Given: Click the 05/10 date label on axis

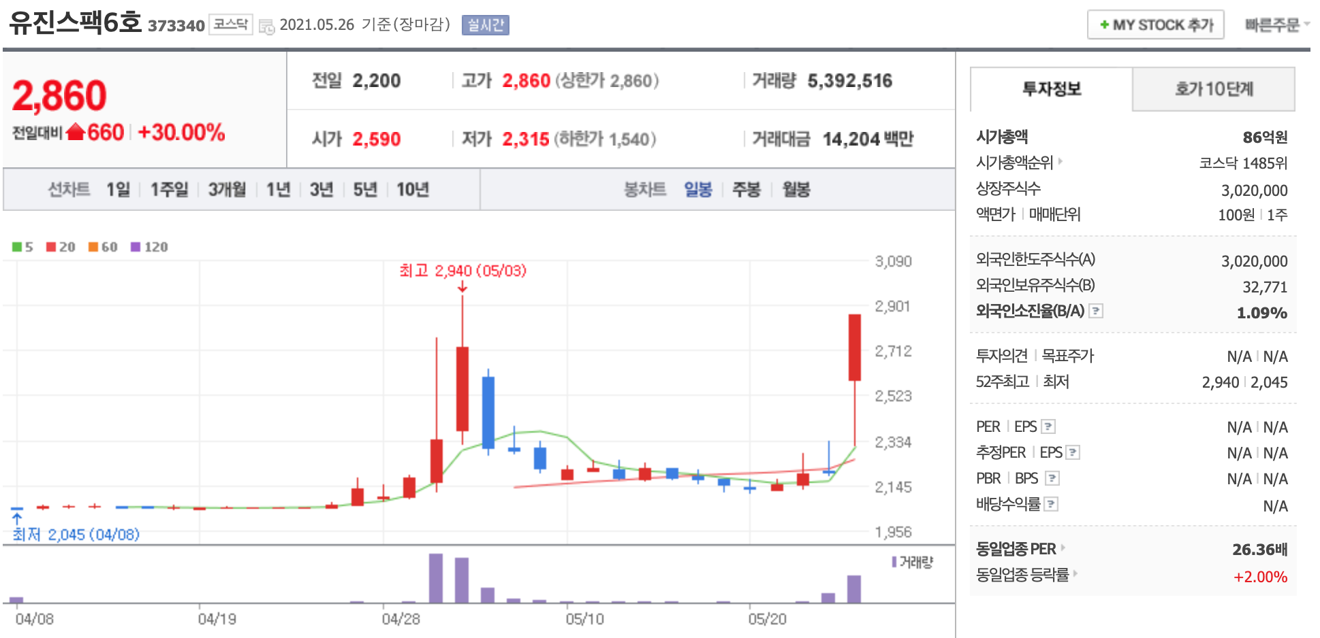Looking at the screenshot, I should click(x=584, y=619).
